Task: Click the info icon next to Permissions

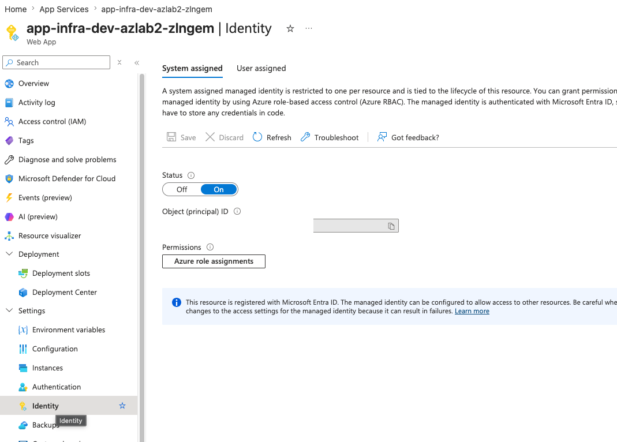Action: pos(210,247)
